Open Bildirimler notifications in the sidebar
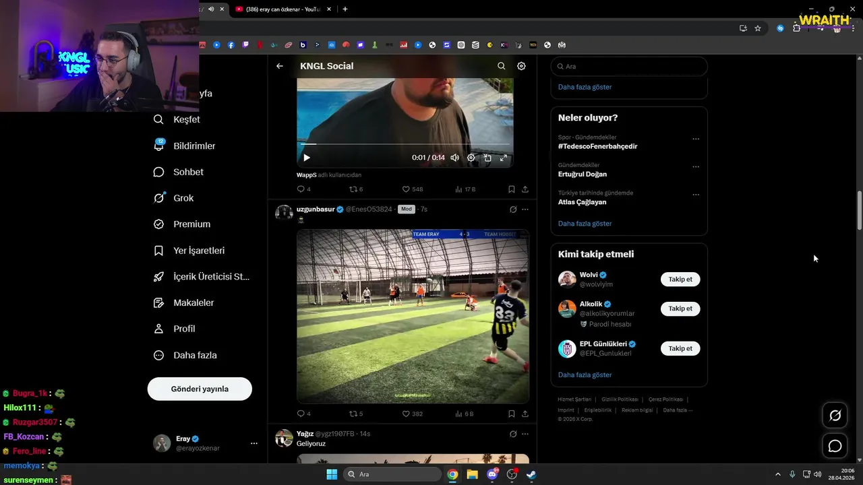Screen dimensions: 863x485 (184, 145)
